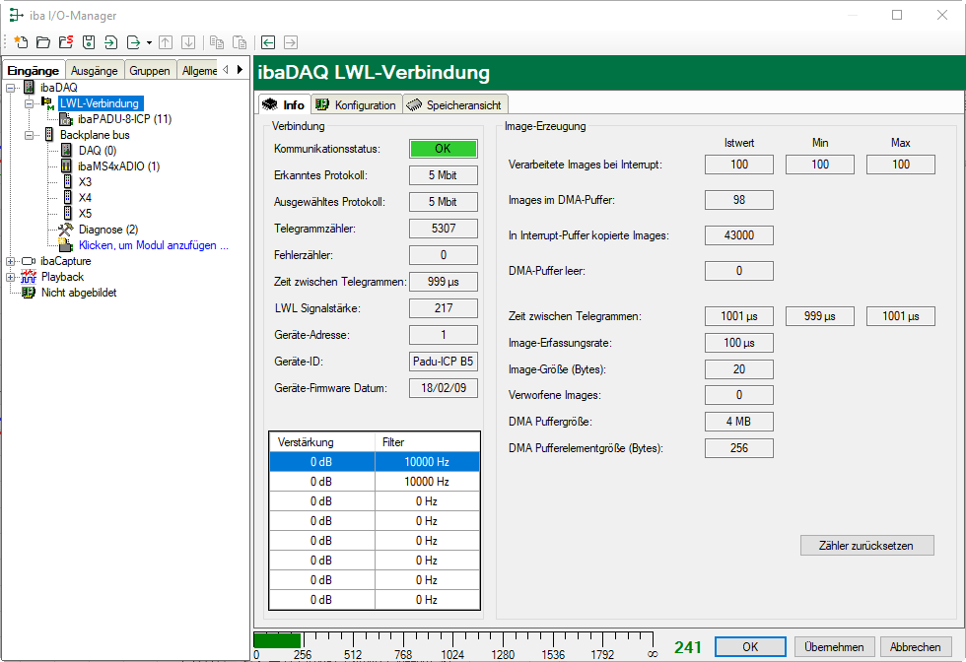
Task: Open the Export icon dropdown arrow
Action: [149, 43]
